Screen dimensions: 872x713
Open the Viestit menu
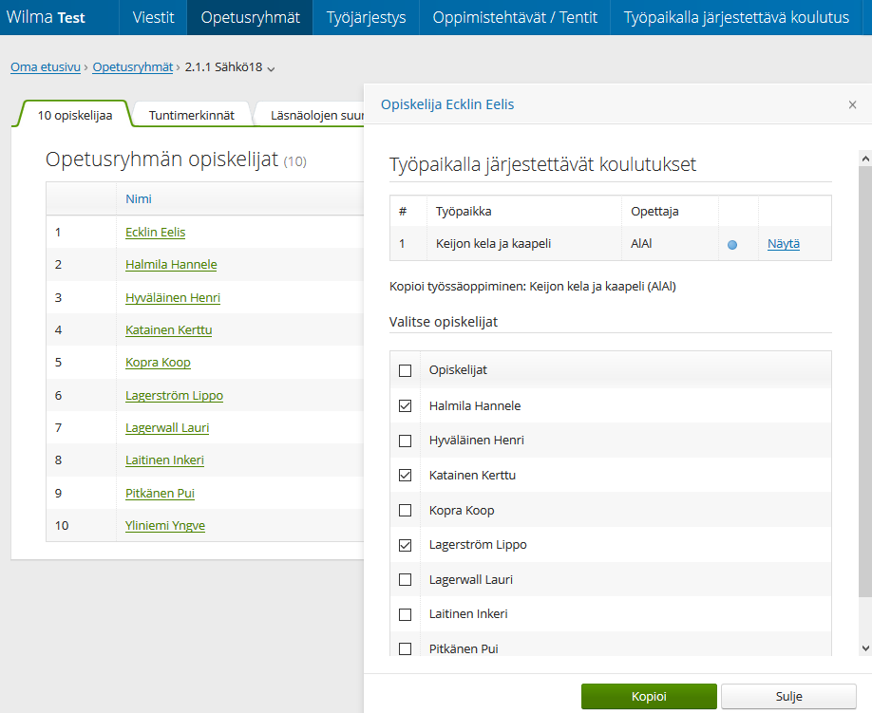click(x=153, y=17)
